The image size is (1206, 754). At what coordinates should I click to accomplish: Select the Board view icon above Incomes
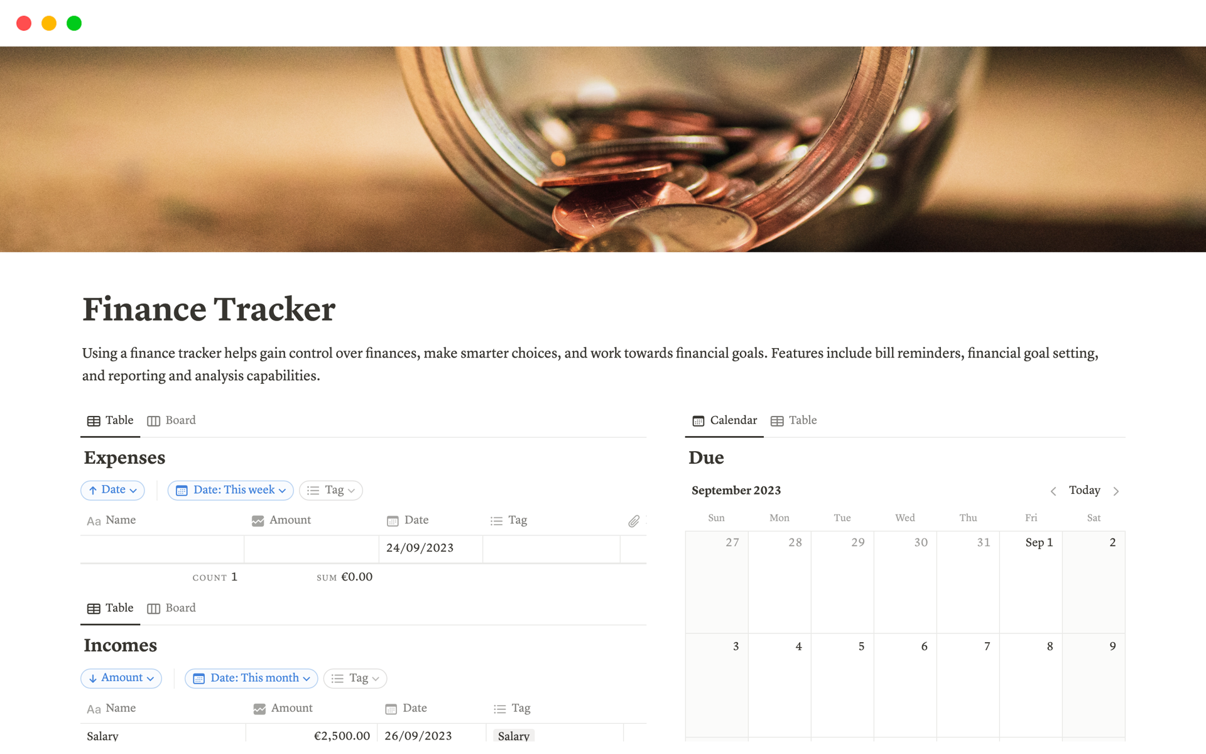pos(153,608)
